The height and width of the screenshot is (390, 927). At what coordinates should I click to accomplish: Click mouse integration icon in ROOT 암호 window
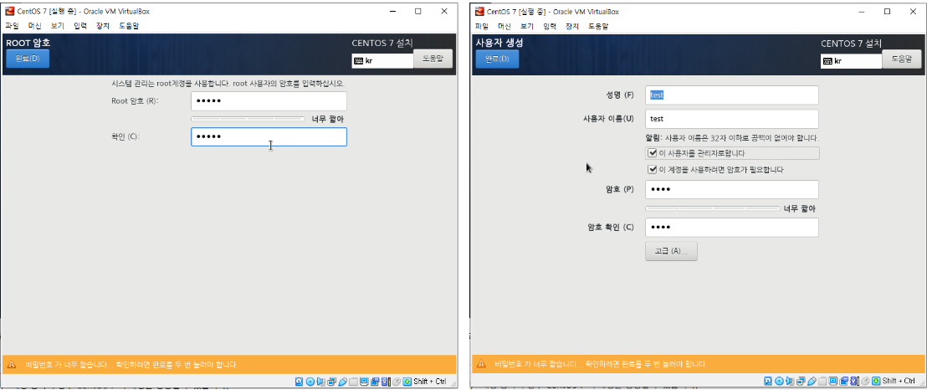click(x=396, y=382)
